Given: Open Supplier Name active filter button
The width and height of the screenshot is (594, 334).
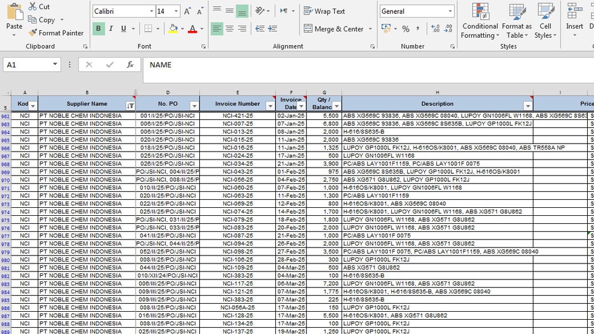Looking at the screenshot, I should tap(131, 106).
